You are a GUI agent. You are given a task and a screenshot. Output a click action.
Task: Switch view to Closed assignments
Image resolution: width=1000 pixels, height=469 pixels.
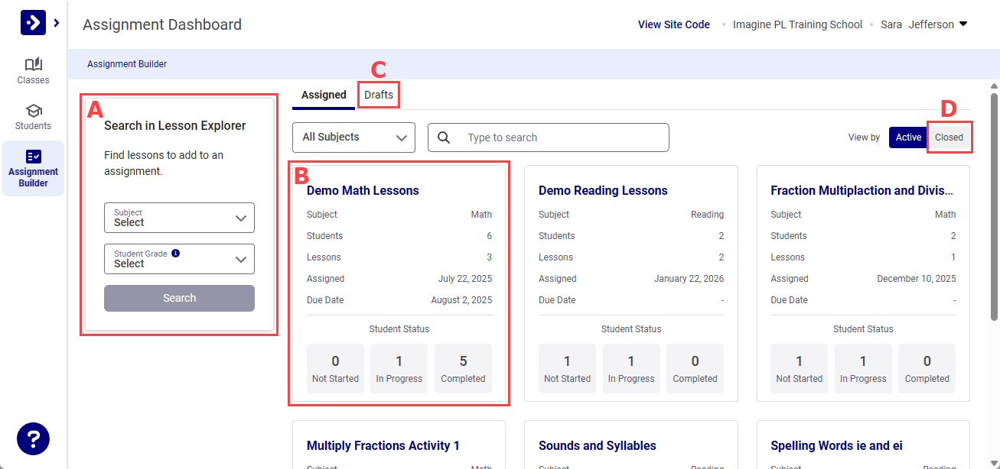pyautogui.click(x=949, y=137)
